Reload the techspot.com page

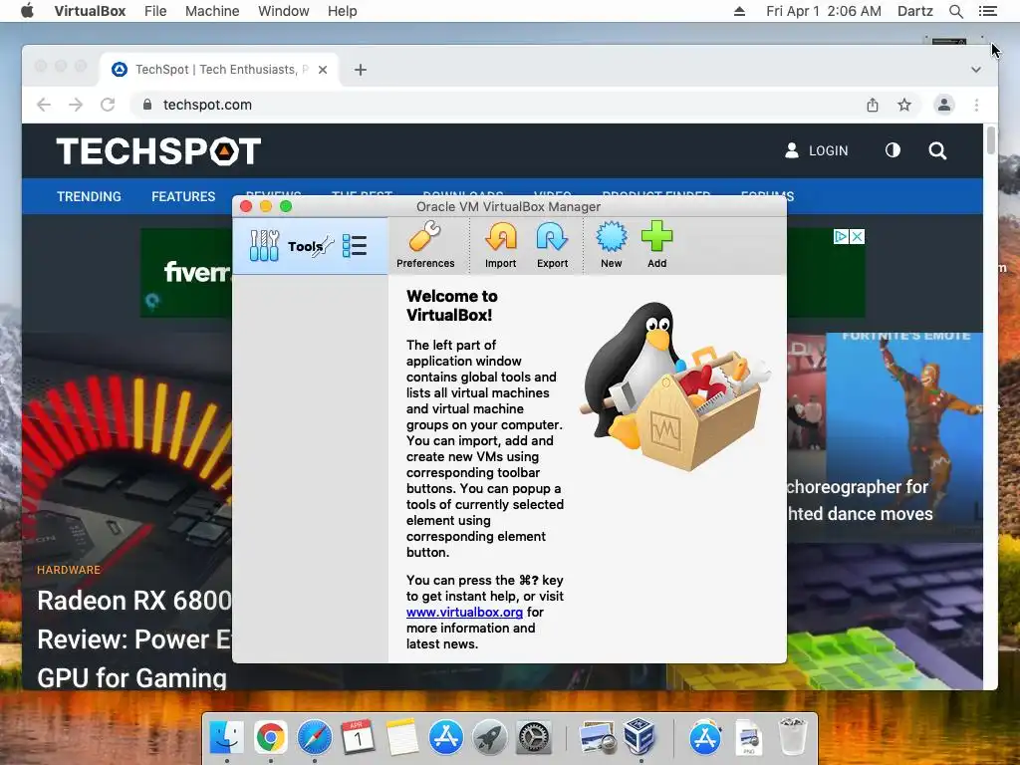click(108, 105)
